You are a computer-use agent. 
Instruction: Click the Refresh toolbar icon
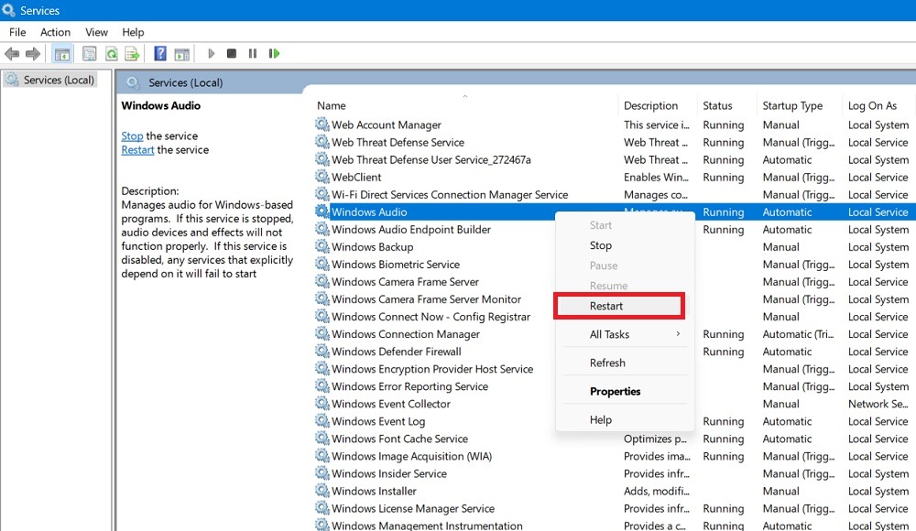click(x=111, y=53)
